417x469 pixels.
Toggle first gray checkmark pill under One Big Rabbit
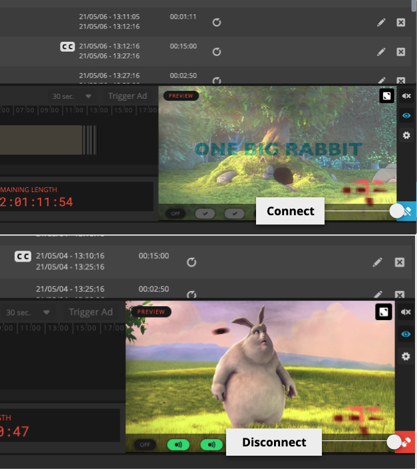point(205,213)
